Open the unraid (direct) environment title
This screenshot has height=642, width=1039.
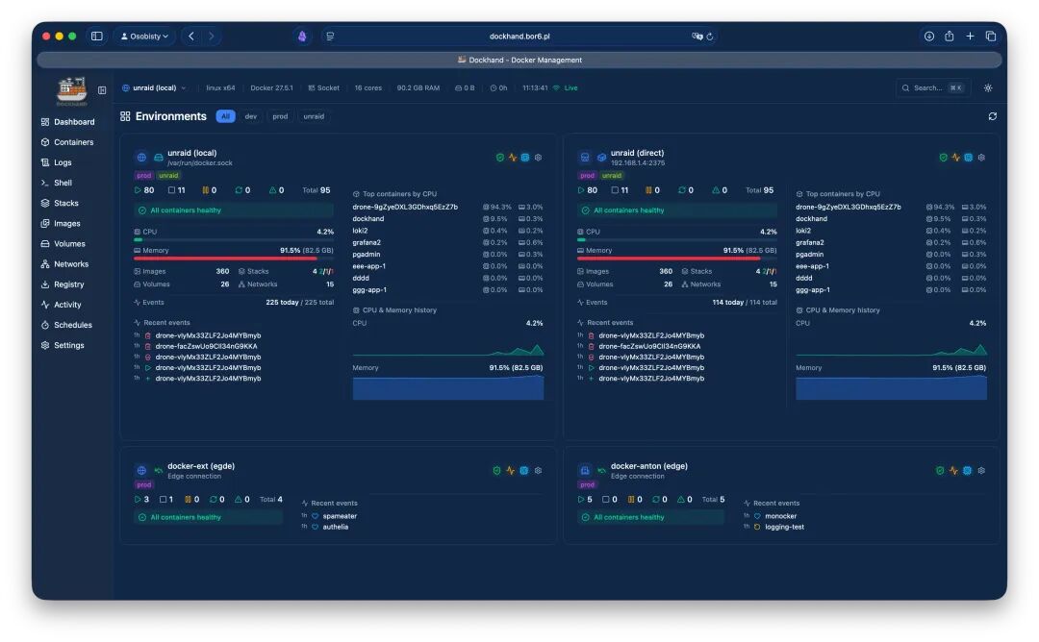click(637, 153)
